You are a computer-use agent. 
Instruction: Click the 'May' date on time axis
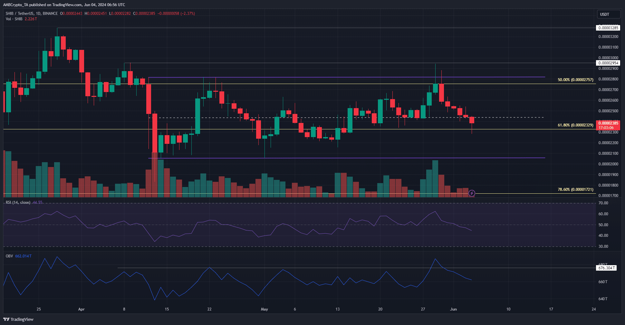pos(264,309)
